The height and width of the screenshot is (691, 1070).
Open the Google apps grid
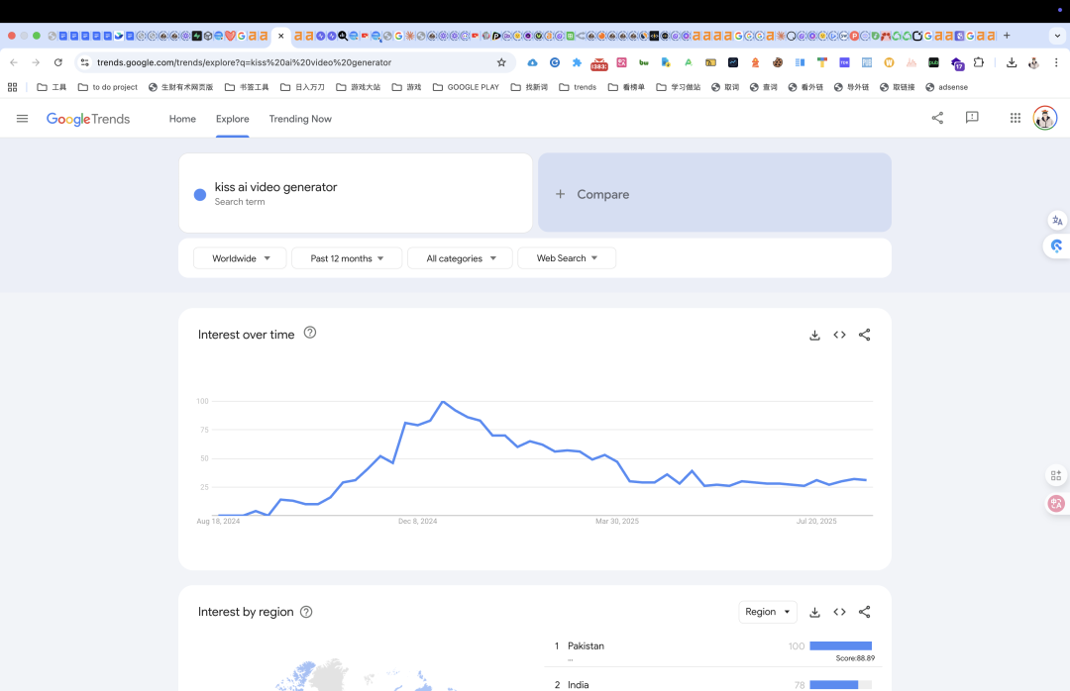pyautogui.click(x=1016, y=118)
